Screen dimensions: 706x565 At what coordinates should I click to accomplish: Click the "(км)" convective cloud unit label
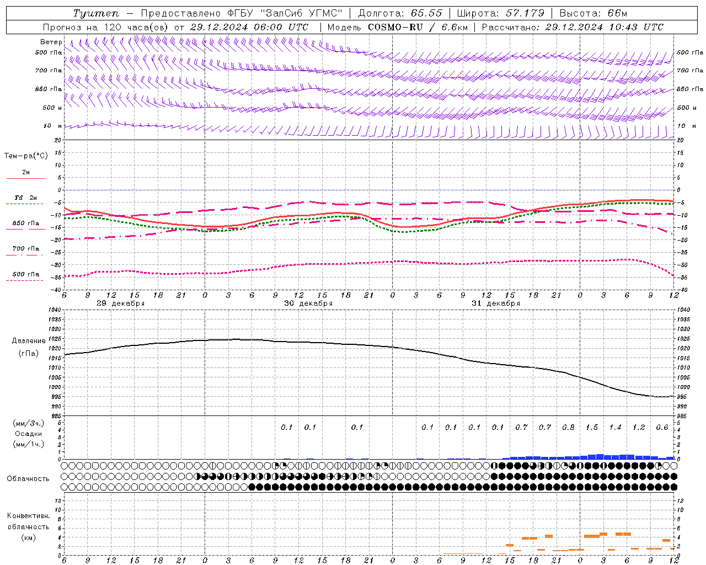click(x=28, y=537)
